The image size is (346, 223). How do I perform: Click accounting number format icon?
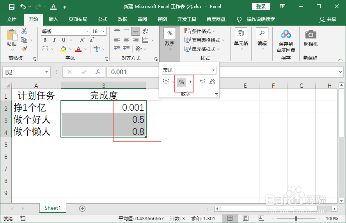coord(166,82)
